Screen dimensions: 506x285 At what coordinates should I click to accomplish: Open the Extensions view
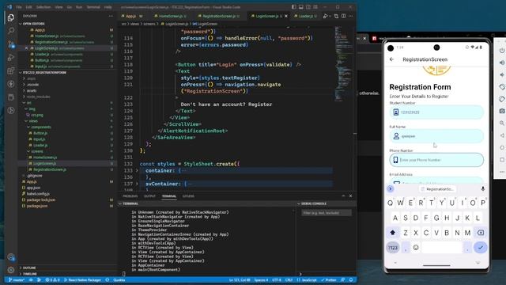(x=10, y=70)
